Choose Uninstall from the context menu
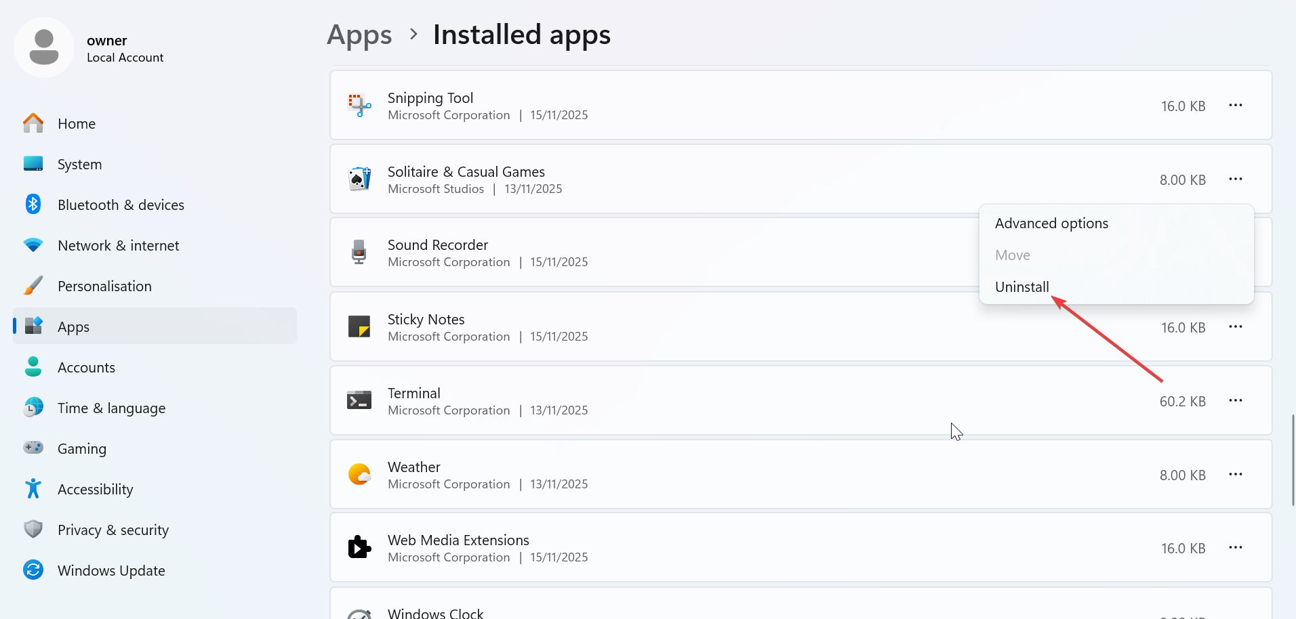Viewport: 1296px width, 619px height. [x=1021, y=287]
